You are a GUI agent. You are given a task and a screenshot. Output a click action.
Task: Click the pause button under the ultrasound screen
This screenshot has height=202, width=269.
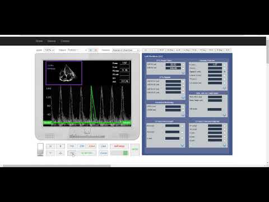pyautogui.click(x=87, y=131)
